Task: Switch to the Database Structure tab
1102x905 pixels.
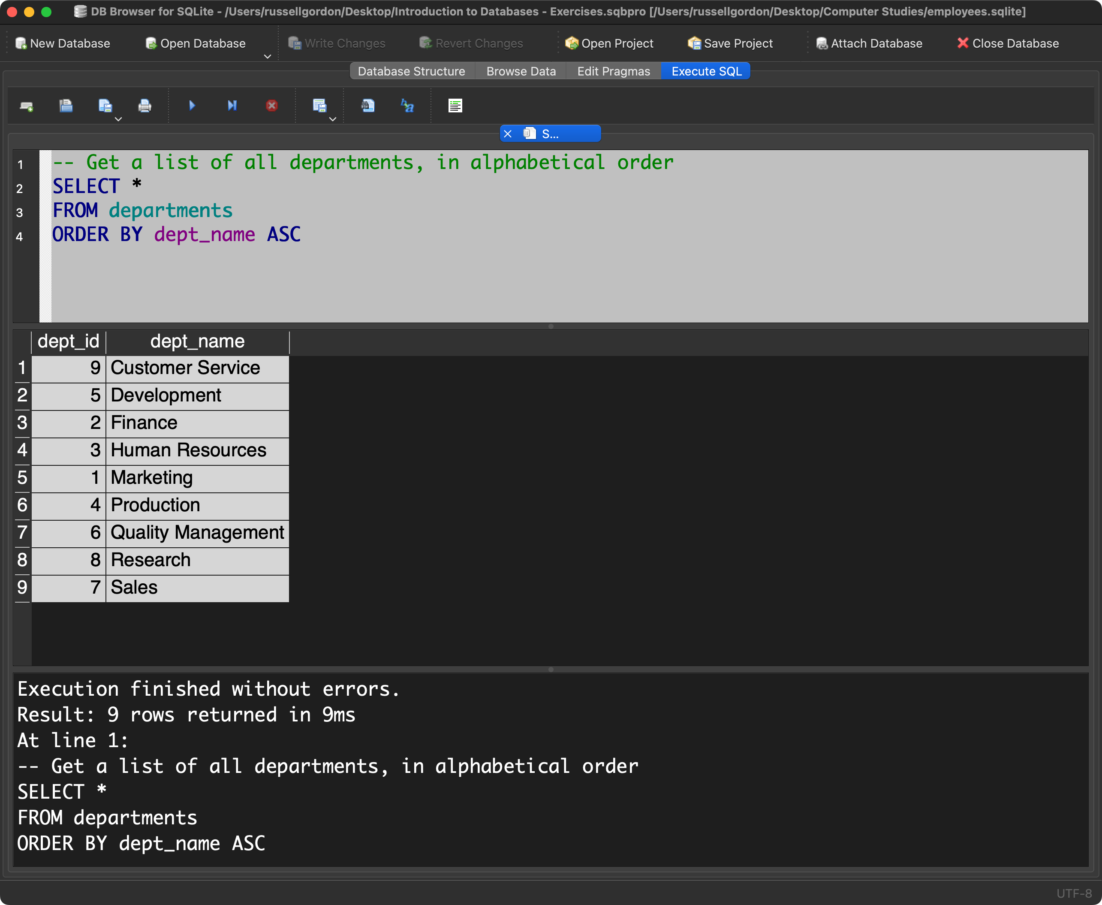Action: [412, 71]
